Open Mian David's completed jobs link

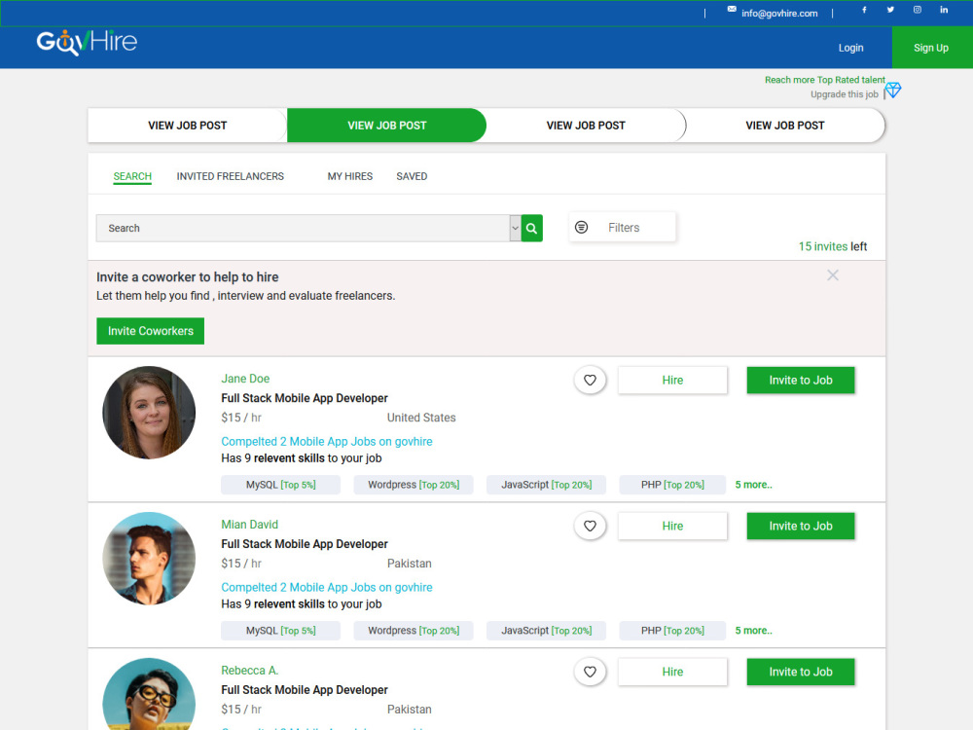(326, 587)
